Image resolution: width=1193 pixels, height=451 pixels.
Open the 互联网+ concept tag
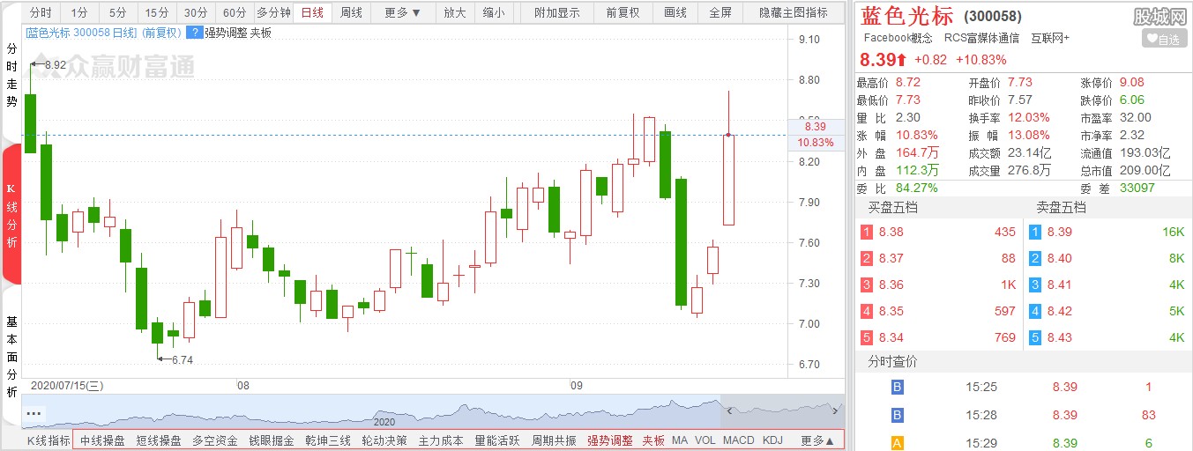pos(1049,38)
